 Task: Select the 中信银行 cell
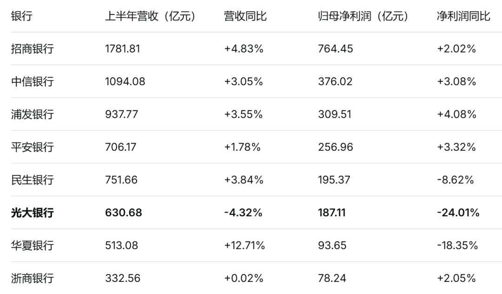pos(33,81)
